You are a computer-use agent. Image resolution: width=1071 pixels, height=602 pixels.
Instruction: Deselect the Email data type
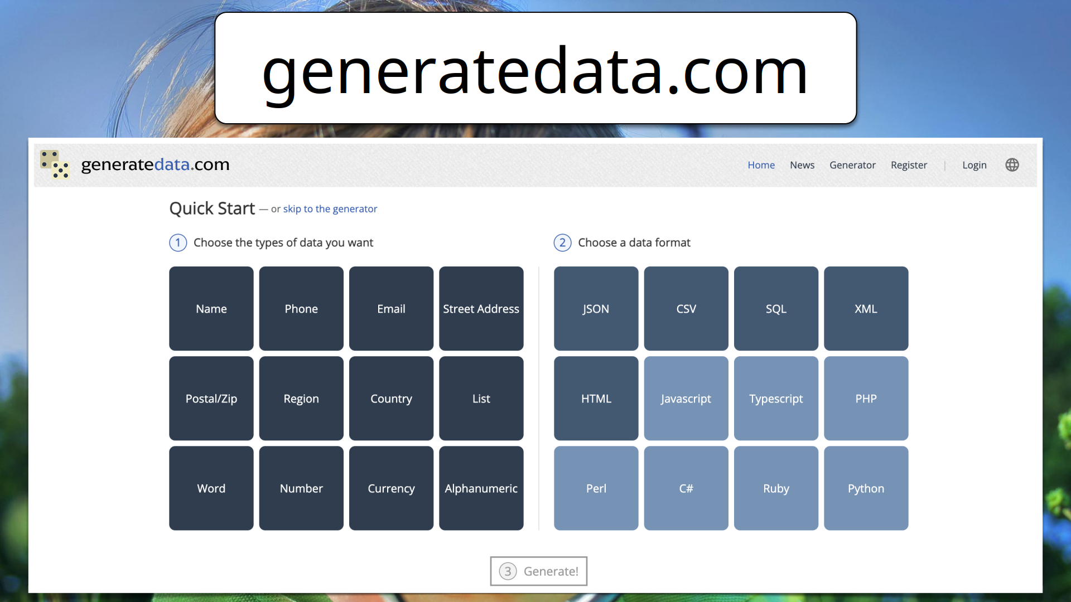click(391, 308)
